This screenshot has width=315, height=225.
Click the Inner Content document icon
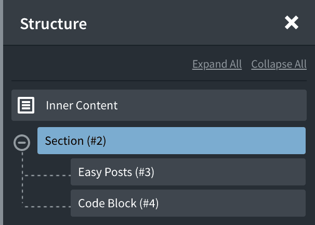pos(26,105)
